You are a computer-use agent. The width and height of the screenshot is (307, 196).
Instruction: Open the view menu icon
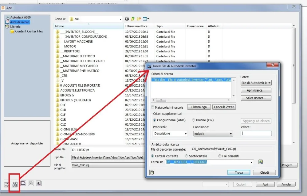click(146, 19)
